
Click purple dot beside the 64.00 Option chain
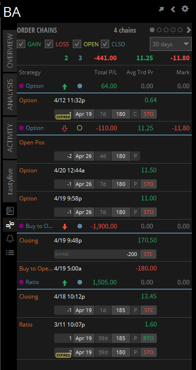pyautogui.click(x=21, y=86)
